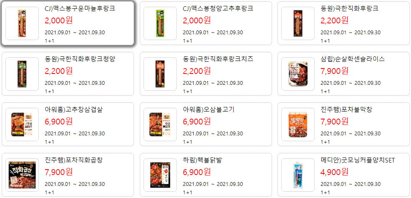This screenshot has width=411, height=198.
Task: Open 삼립)순살학센슬라이스 product title
Action: pyautogui.click(x=353, y=59)
